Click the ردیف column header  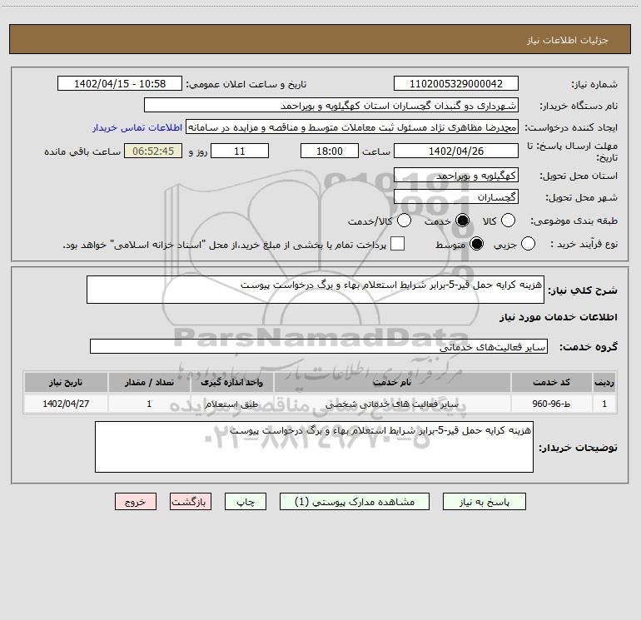(x=604, y=382)
